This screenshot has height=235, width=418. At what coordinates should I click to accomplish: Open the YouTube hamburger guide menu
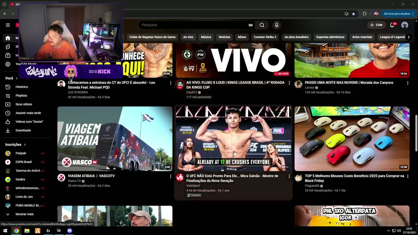click(x=8, y=25)
